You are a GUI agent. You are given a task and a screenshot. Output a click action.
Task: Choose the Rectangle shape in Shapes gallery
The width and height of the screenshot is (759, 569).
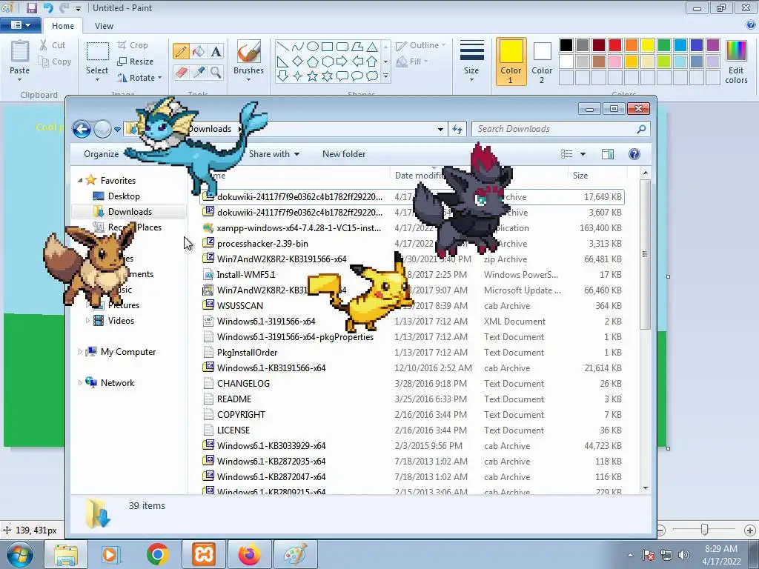click(327, 47)
